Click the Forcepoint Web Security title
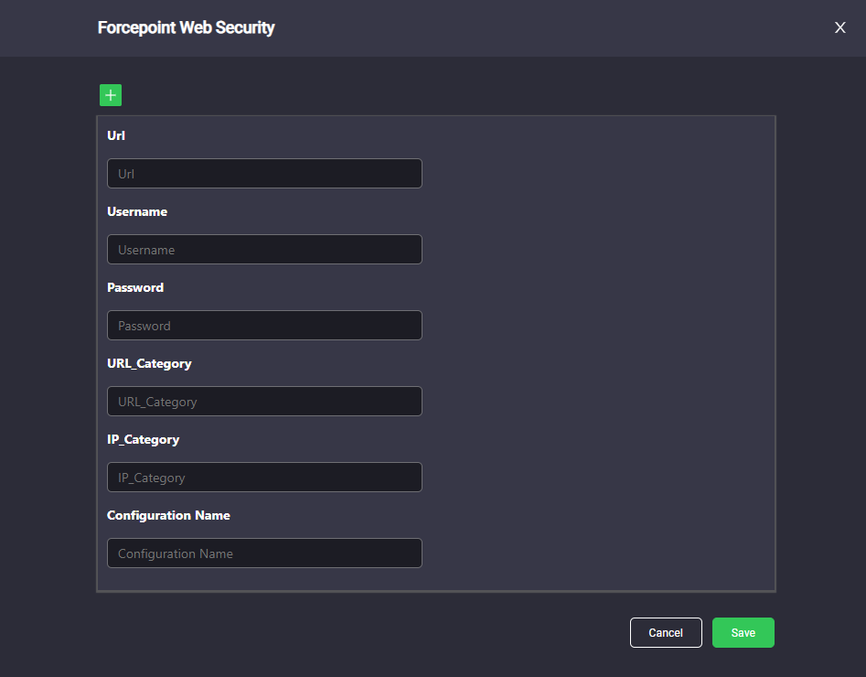Screen dimensions: 866x677 tap(187, 27)
